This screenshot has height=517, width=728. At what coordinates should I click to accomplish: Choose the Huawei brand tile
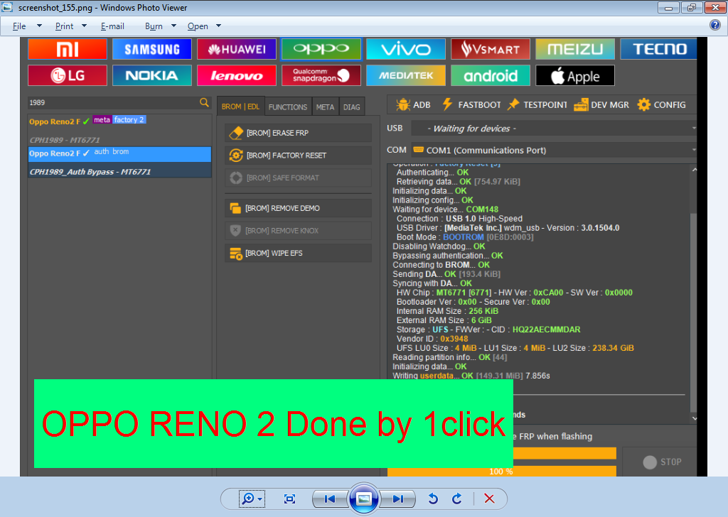pyautogui.click(x=237, y=49)
